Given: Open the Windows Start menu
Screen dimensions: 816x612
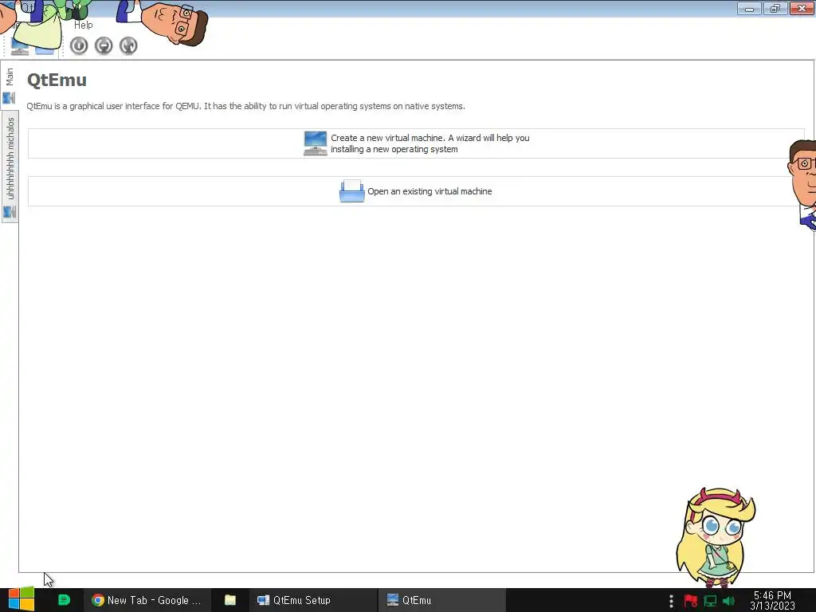Looking at the screenshot, I should point(21,599).
